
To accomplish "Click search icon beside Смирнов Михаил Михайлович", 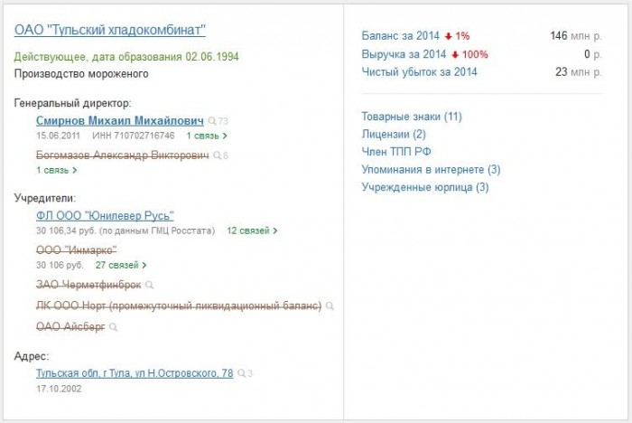I will (x=213, y=120).
